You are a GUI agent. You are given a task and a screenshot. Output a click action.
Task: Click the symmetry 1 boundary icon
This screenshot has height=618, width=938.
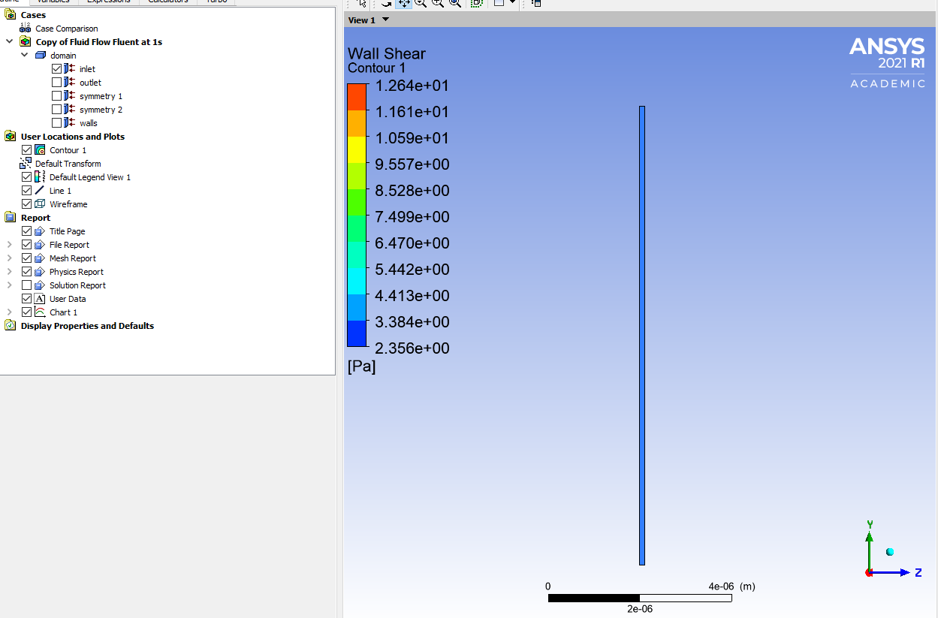click(x=70, y=96)
